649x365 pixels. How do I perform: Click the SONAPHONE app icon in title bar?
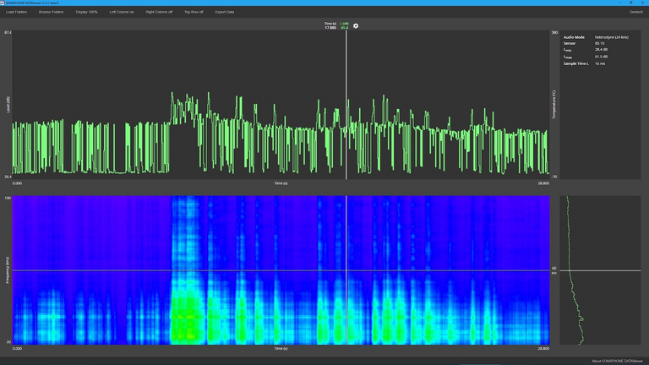3,3
